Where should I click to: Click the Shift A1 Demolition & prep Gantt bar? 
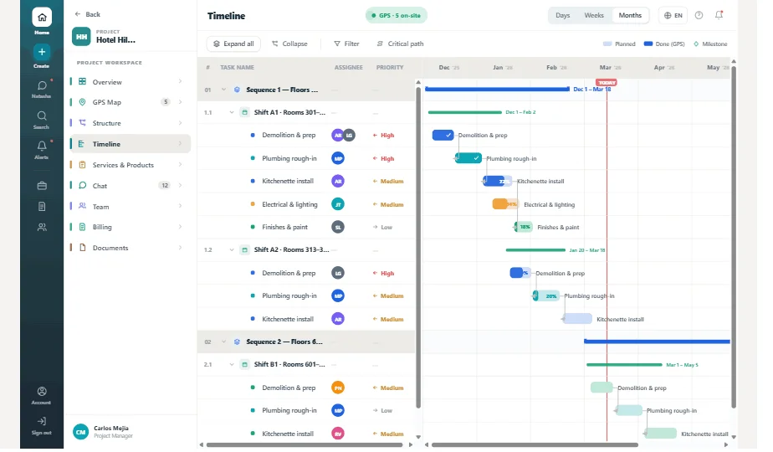point(443,135)
